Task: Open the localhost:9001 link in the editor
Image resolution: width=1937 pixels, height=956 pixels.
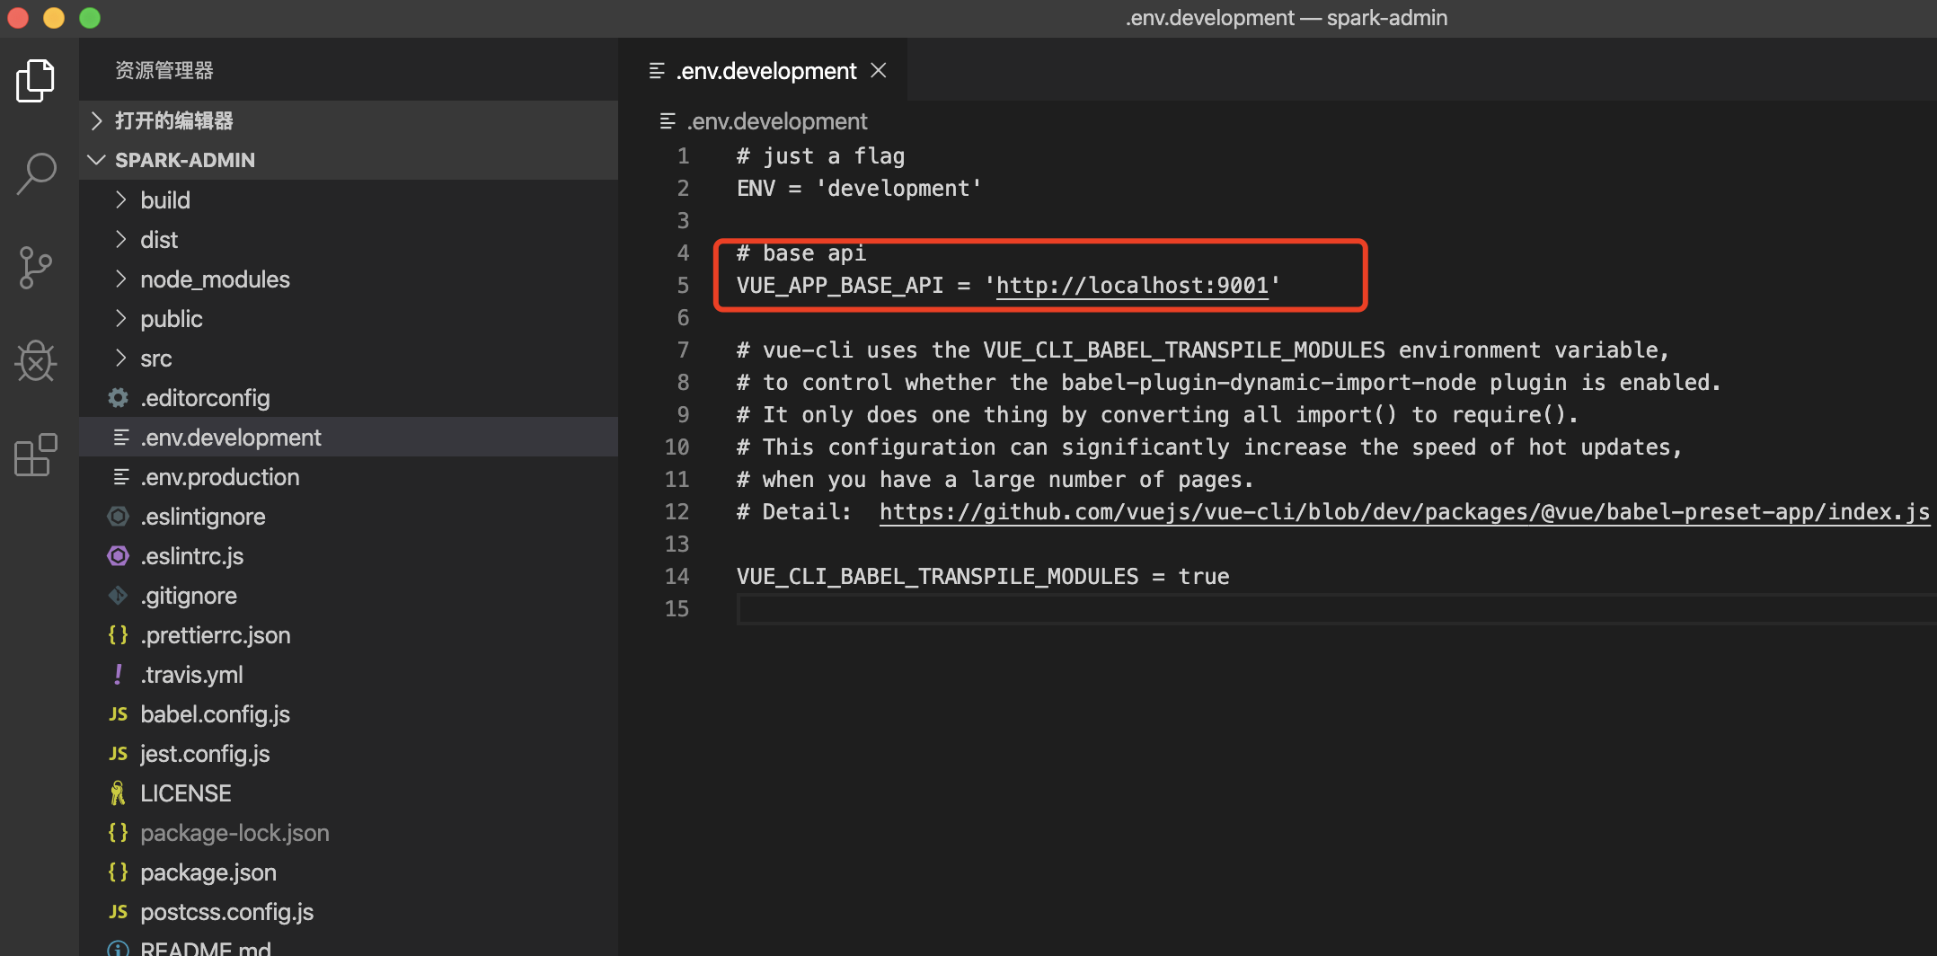Action: click(x=1131, y=286)
